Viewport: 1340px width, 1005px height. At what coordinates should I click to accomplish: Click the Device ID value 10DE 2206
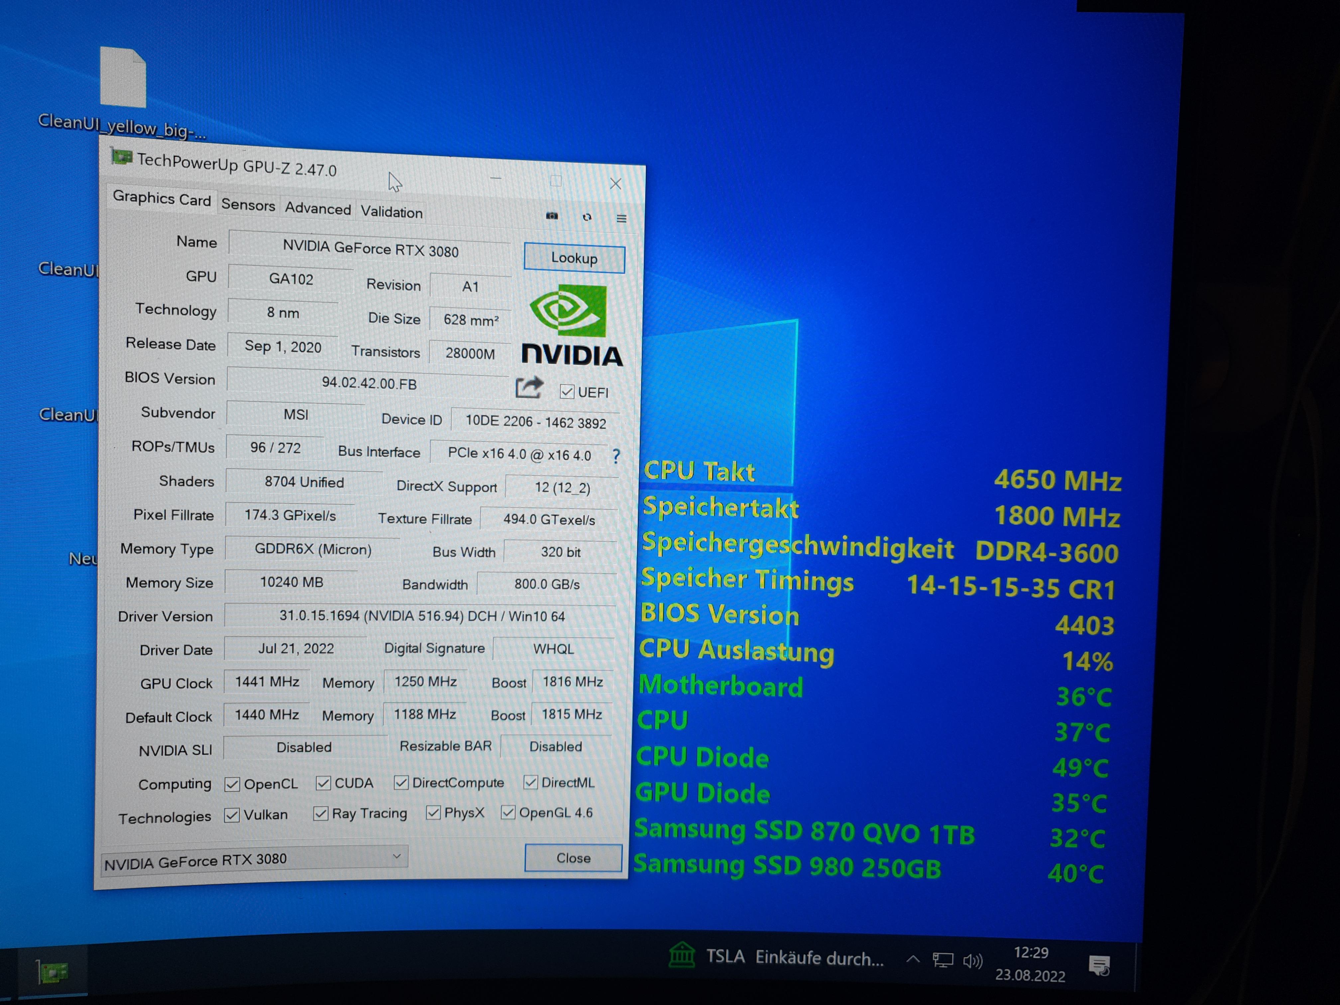(x=535, y=422)
